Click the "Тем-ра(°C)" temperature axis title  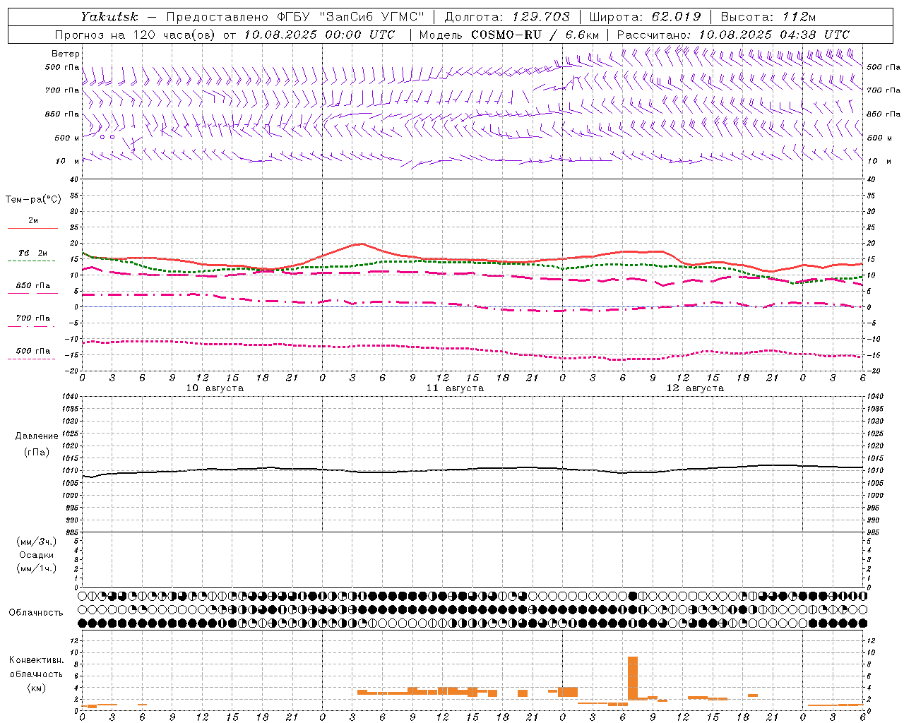33,200
